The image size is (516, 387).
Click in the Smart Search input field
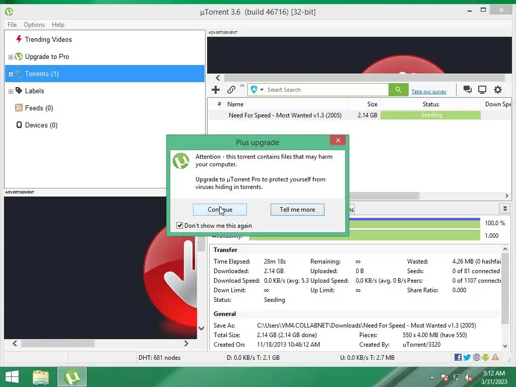tap(327, 90)
